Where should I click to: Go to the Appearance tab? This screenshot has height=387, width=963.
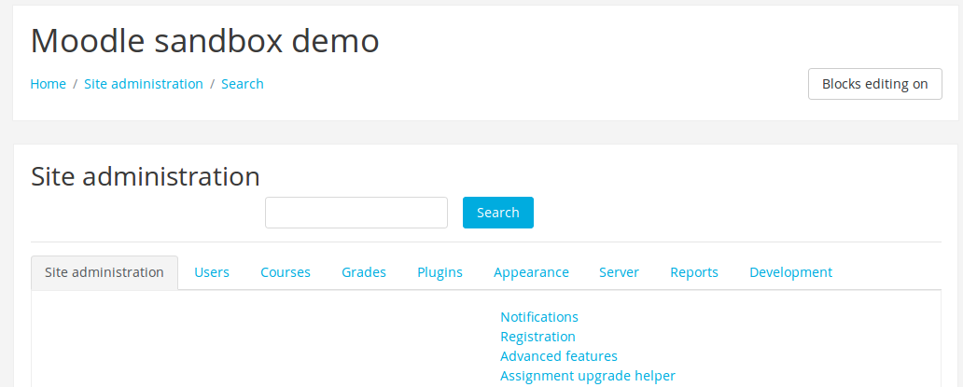[531, 272]
